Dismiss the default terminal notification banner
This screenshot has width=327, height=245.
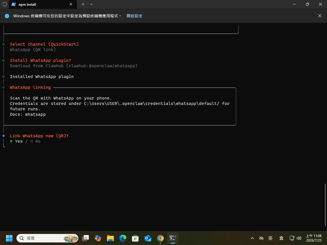(320, 16)
